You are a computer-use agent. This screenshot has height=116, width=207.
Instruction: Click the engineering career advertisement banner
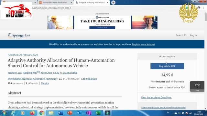click(x=102, y=23)
